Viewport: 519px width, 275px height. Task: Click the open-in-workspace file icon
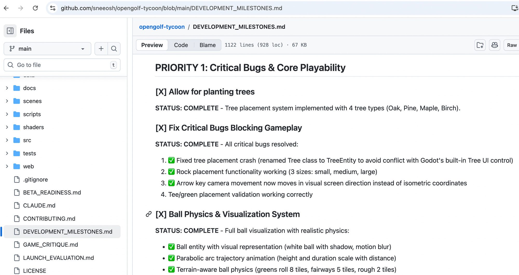coord(480,45)
